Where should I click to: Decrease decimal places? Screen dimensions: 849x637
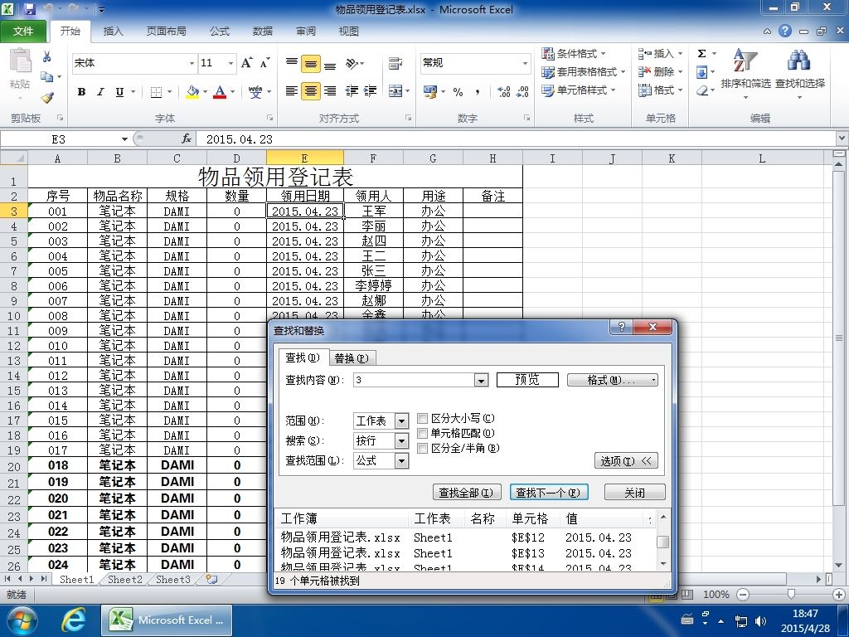[522, 91]
